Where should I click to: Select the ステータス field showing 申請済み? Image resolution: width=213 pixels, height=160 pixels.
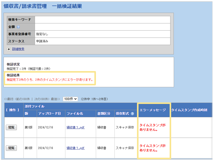coord(102,41)
